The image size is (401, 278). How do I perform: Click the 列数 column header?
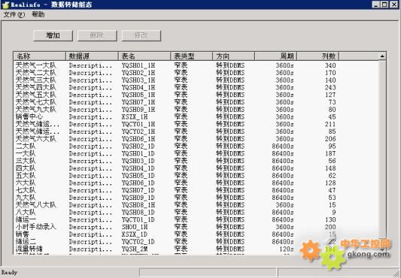(x=318, y=56)
